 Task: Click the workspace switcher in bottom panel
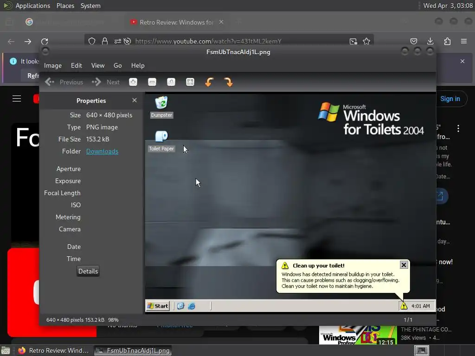(421, 350)
